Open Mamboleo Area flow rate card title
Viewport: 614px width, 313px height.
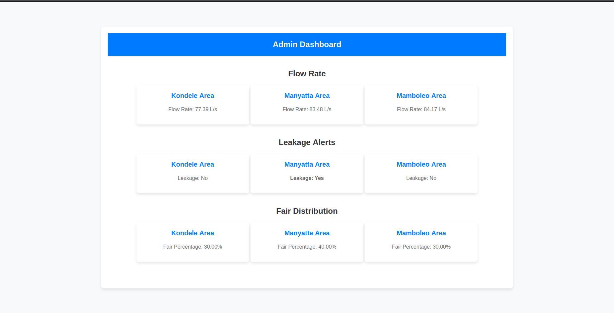[421, 96]
